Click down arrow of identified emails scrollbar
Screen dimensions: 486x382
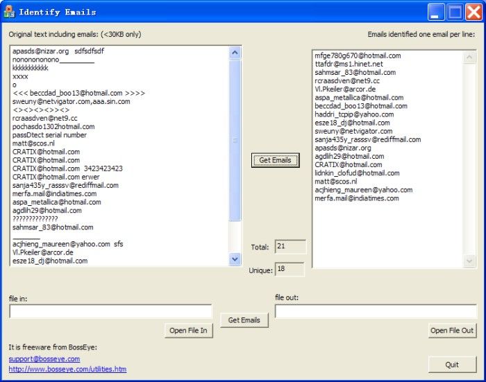[469, 261]
